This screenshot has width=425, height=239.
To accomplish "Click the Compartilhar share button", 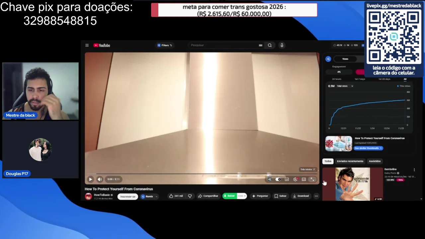I will [x=208, y=196].
